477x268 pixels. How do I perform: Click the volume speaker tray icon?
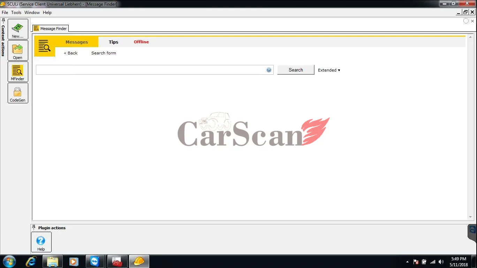441,262
